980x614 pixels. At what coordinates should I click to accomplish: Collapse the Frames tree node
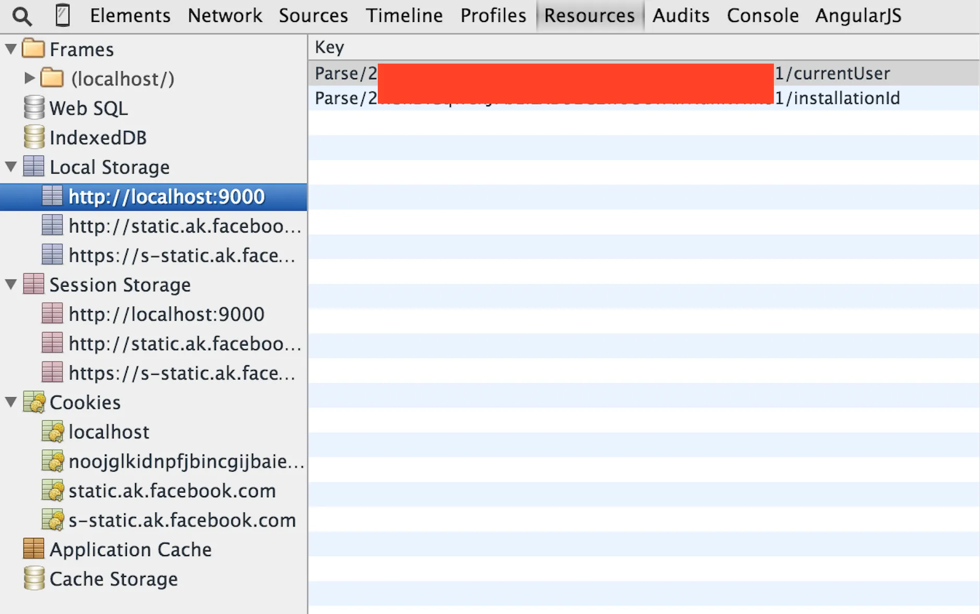pos(10,49)
